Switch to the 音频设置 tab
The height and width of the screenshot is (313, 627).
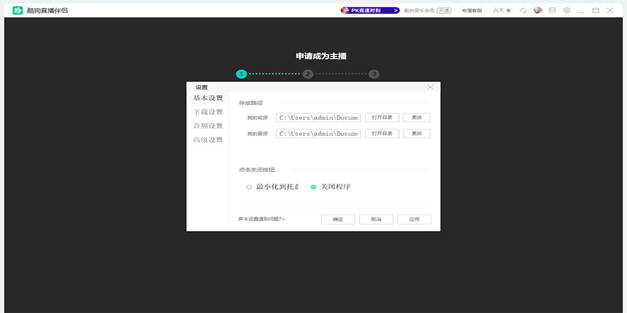tap(208, 126)
